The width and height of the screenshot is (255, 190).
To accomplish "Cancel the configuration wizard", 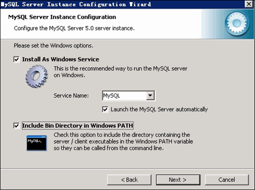I will click(x=227, y=180).
